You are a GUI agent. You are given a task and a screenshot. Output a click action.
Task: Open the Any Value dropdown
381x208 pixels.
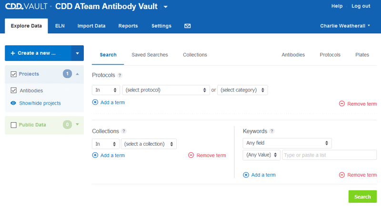(261, 155)
